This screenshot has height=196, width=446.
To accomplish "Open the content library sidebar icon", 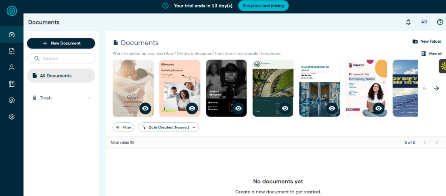I will tap(12, 84).
